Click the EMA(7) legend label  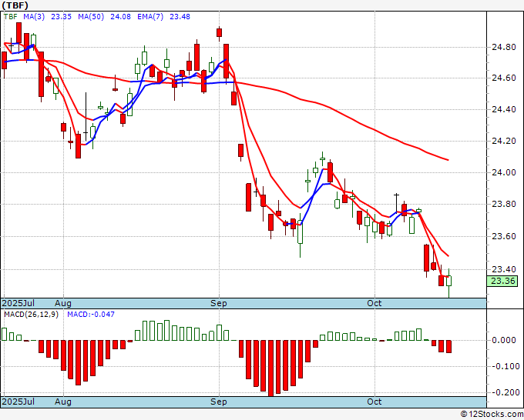click(150, 16)
